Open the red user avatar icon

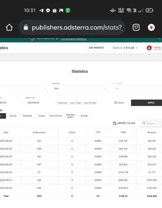pos(149,48)
